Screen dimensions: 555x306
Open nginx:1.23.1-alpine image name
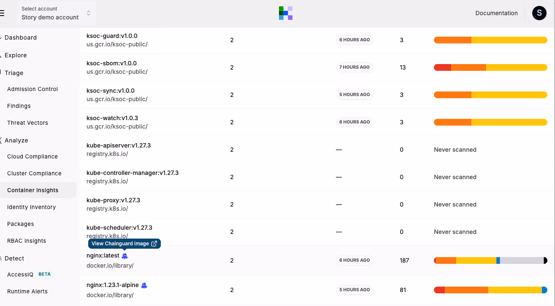[x=113, y=285]
